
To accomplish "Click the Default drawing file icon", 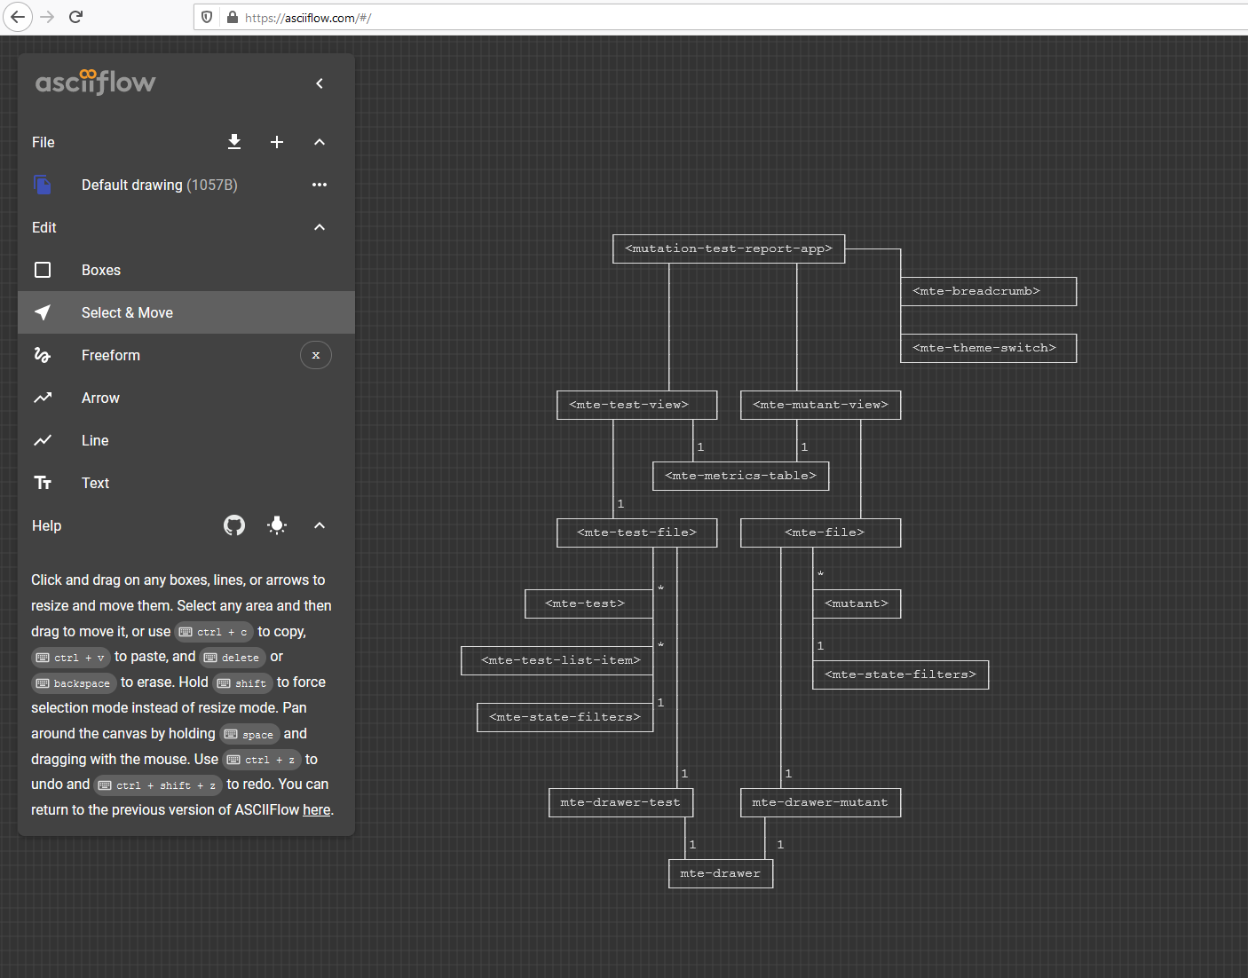I will [43, 185].
